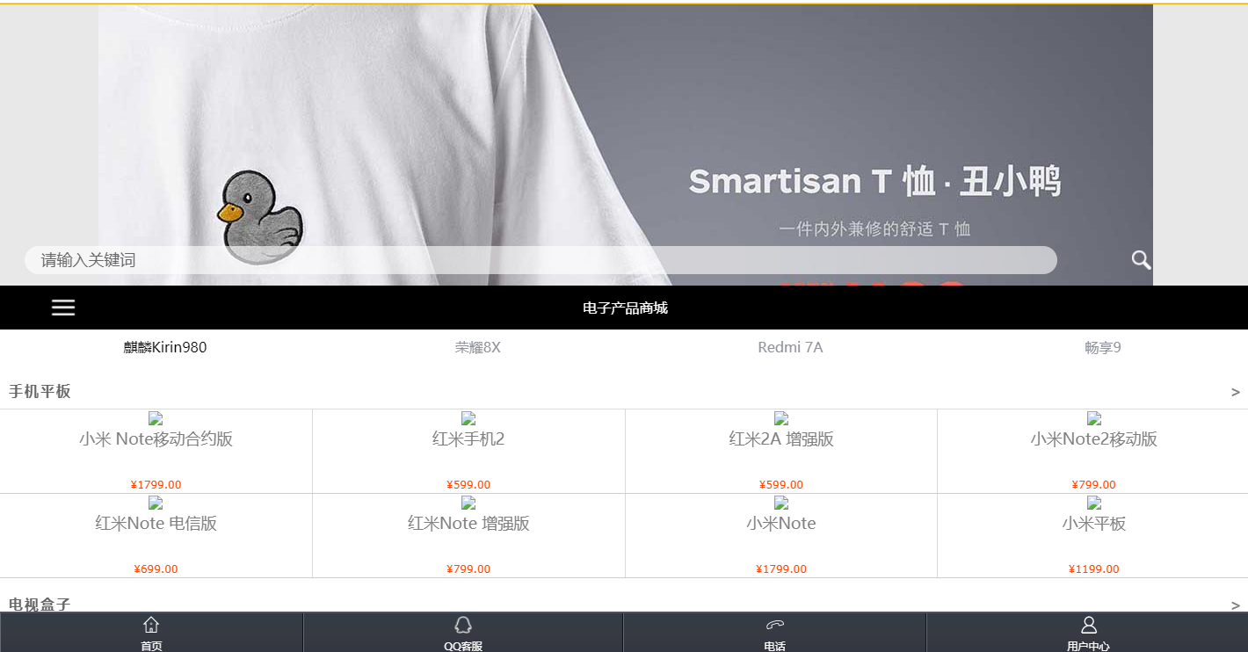Open 小米Note2移动版 product link

click(1094, 438)
